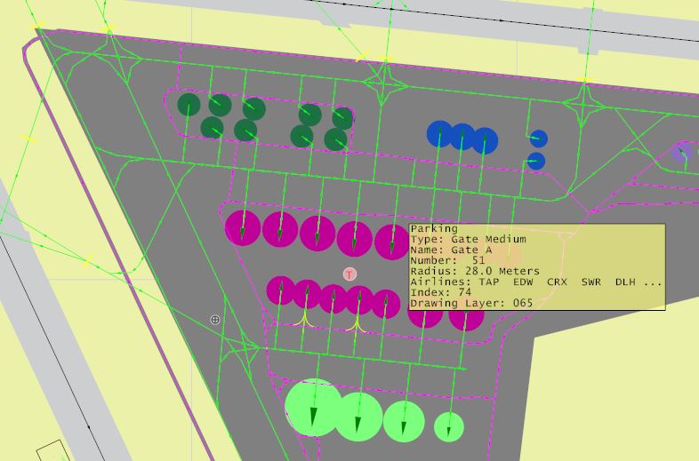Select rightmost magenta gate in lower row
Viewport: 699px width, 461px height.
[466, 314]
